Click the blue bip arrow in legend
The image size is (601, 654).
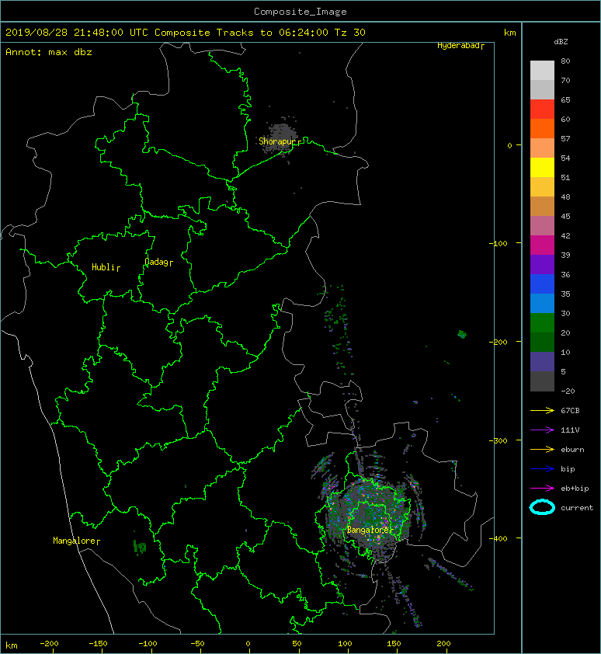[x=542, y=469]
